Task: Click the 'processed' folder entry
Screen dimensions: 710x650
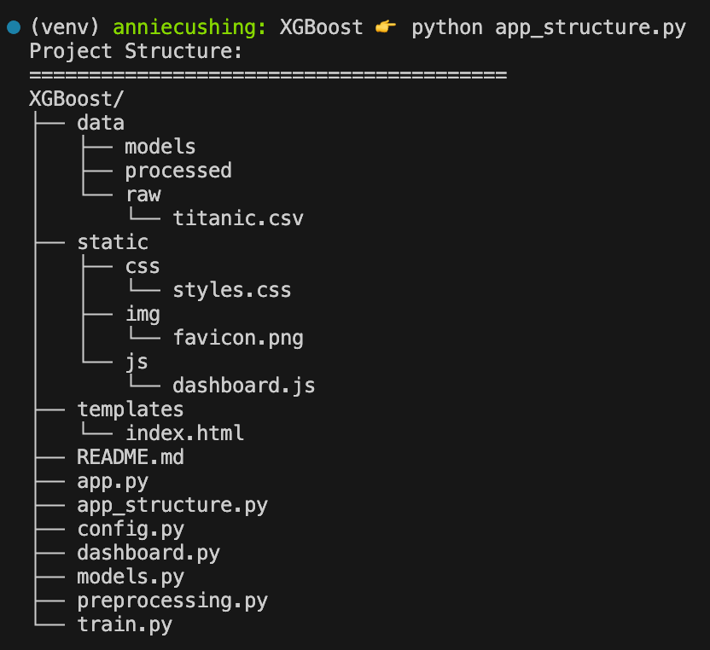Action: click(x=178, y=171)
